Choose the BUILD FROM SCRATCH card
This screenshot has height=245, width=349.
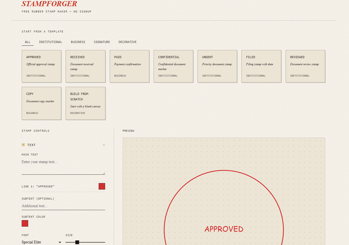85,103
